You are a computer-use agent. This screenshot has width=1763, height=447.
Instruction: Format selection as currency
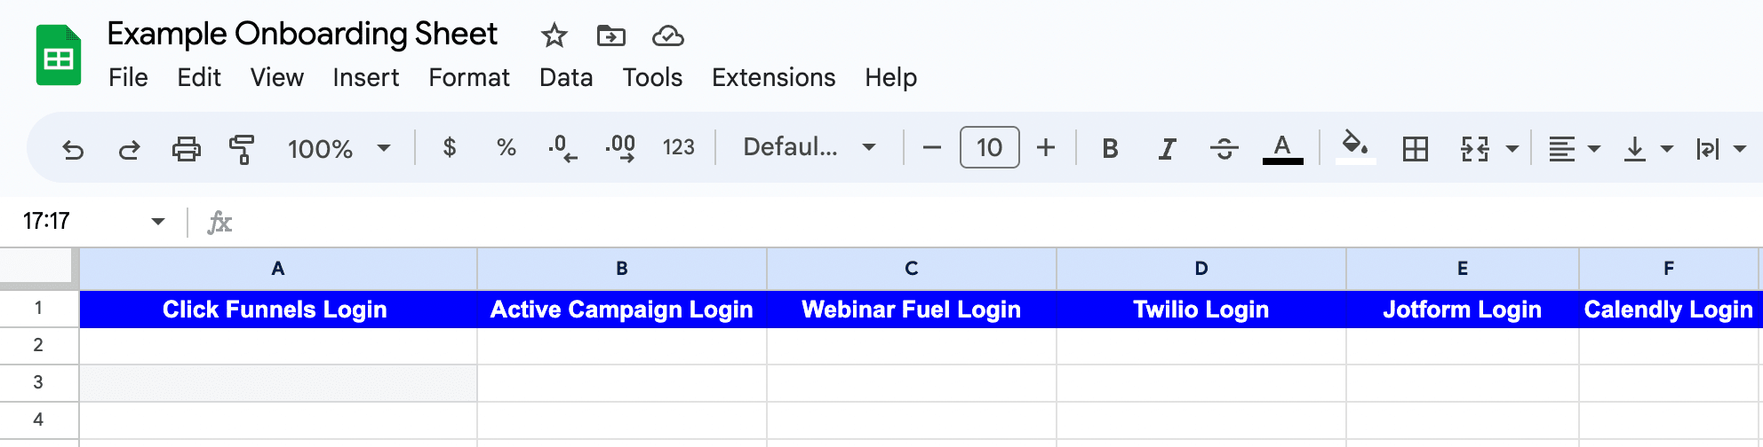(x=450, y=147)
